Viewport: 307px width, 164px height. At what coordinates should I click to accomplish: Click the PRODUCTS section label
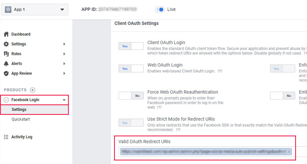[x=15, y=90]
